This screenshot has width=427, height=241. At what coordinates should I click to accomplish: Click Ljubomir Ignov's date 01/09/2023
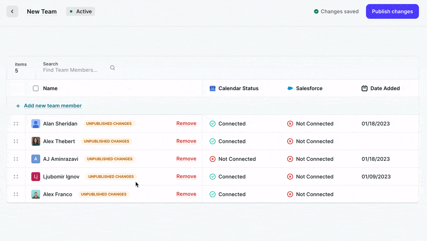click(376, 177)
